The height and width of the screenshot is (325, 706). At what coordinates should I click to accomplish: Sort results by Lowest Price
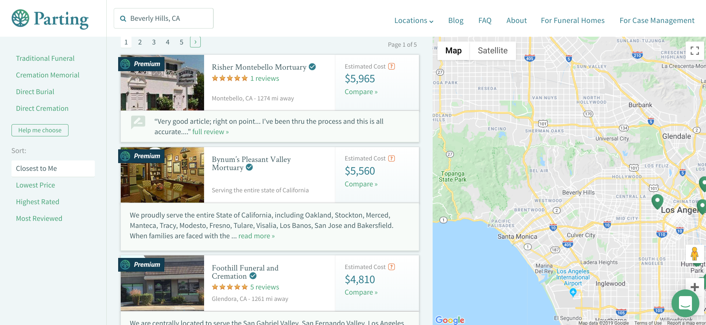[x=35, y=185]
